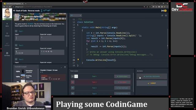Image resolution: width=196 pixels, height=110 pixels.
Task: Submit the solution
Action: coord(152,83)
